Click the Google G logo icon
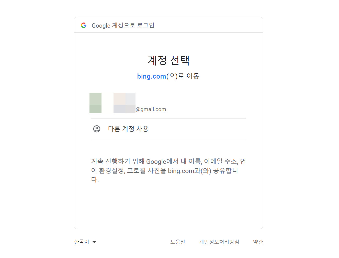Viewport: 339px width, 258px height. coord(84,25)
